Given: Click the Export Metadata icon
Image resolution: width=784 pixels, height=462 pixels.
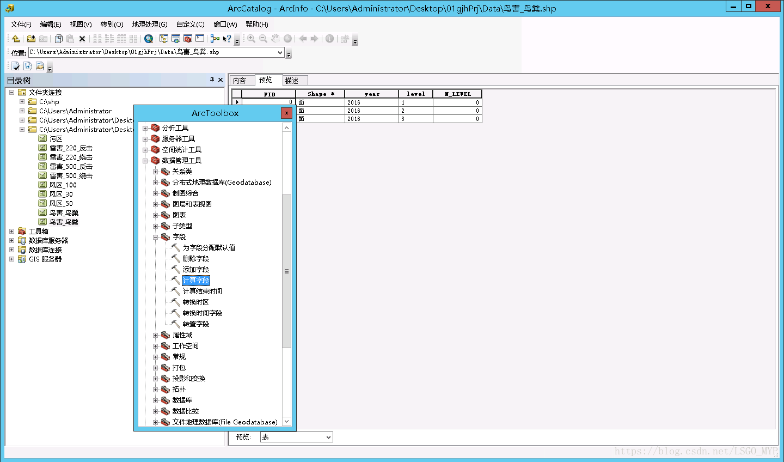Looking at the screenshot, I should 28,66.
